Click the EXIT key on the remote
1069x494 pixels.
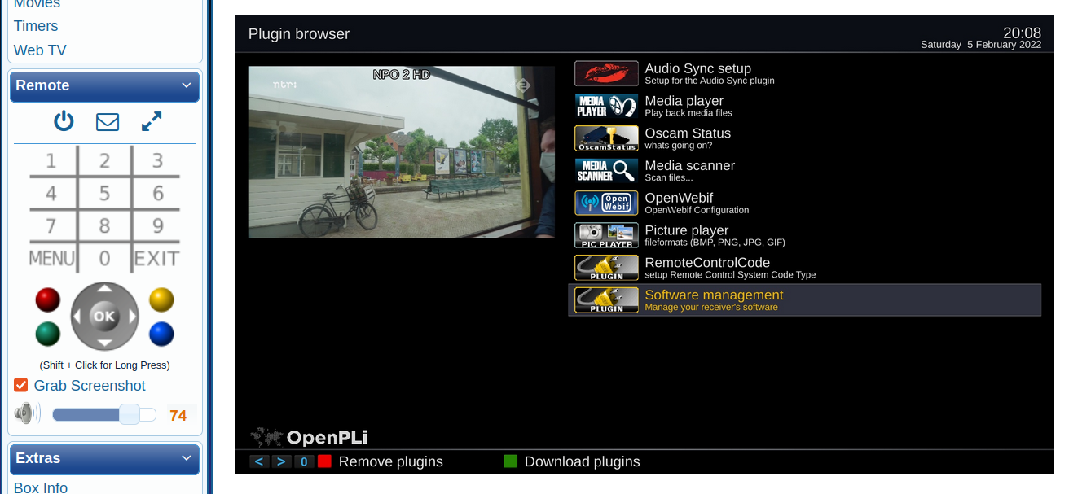tap(156, 258)
